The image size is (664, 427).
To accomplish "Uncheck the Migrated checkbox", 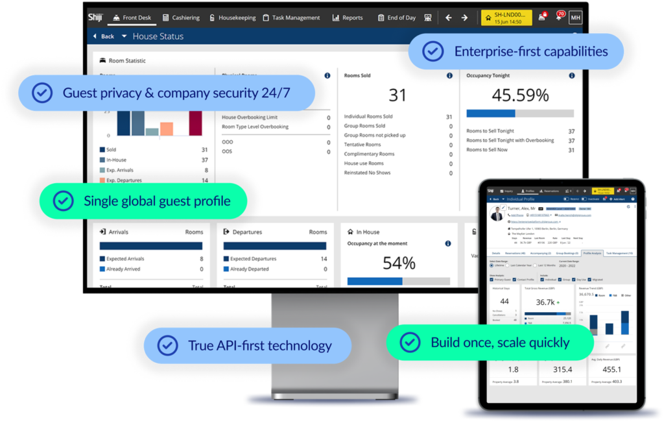I will pos(589,279).
